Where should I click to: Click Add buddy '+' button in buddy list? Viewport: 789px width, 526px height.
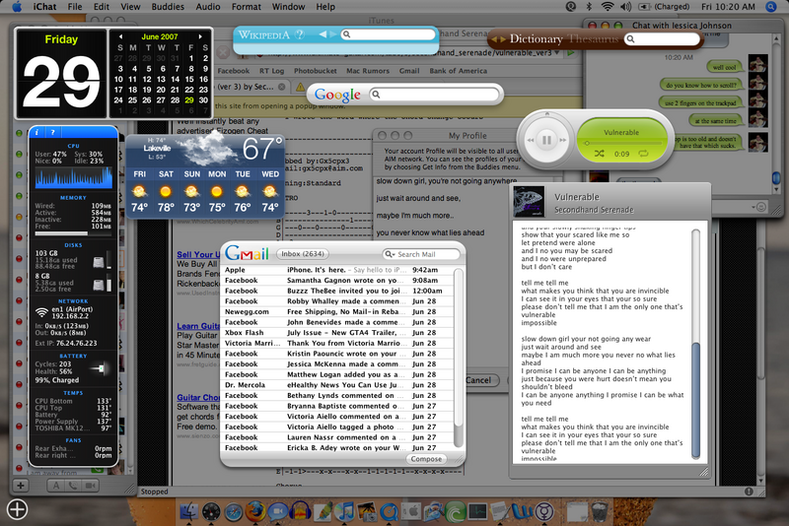click(21, 486)
